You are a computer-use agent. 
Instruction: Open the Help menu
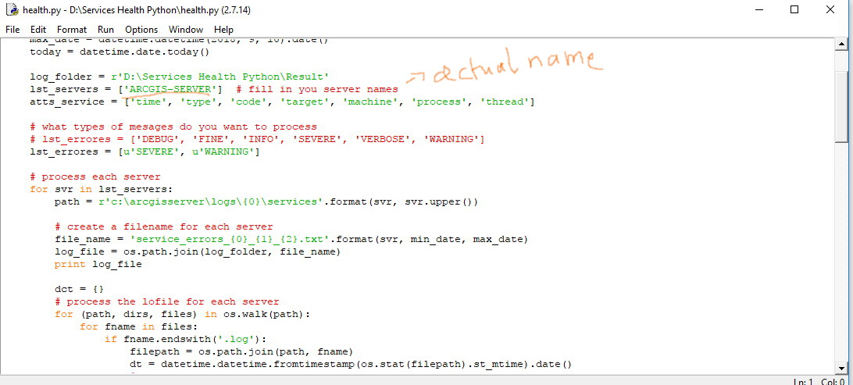(x=223, y=30)
